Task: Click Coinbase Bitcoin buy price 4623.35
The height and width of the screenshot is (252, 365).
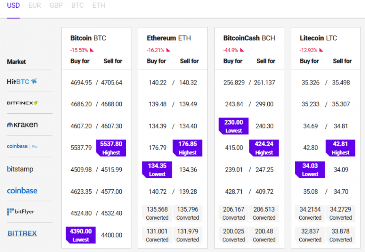Action: [81, 192]
